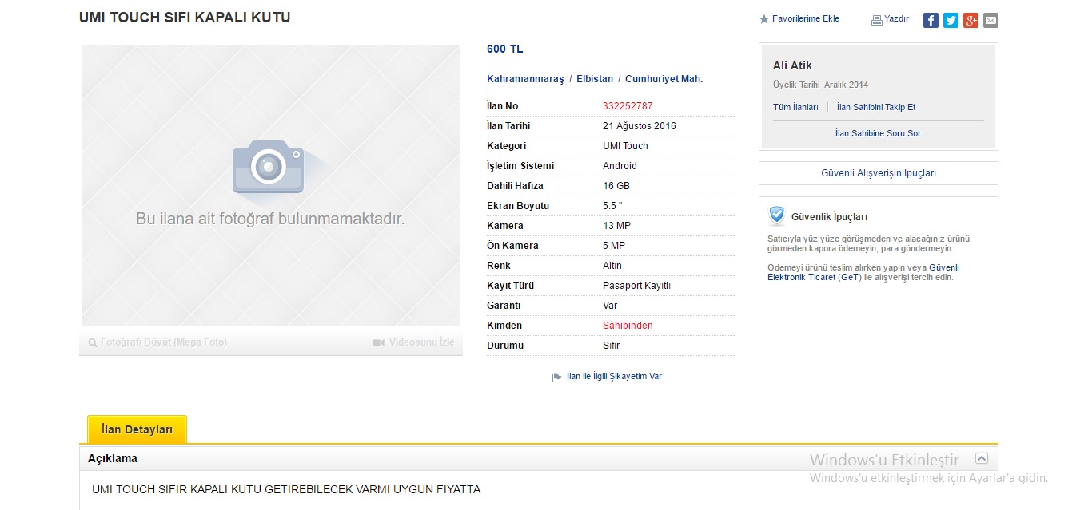Open the Cumhuriyet Mah. link

pyautogui.click(x=664, y=79)
